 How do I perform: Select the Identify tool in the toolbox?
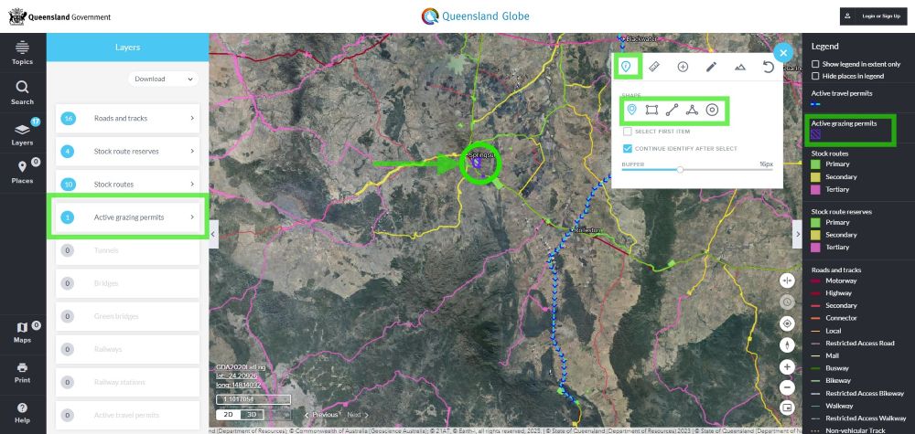[x=626, y=67]
